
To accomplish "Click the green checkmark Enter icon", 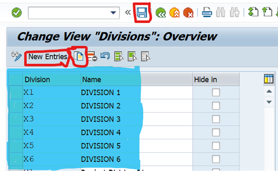I will point(16,13).
